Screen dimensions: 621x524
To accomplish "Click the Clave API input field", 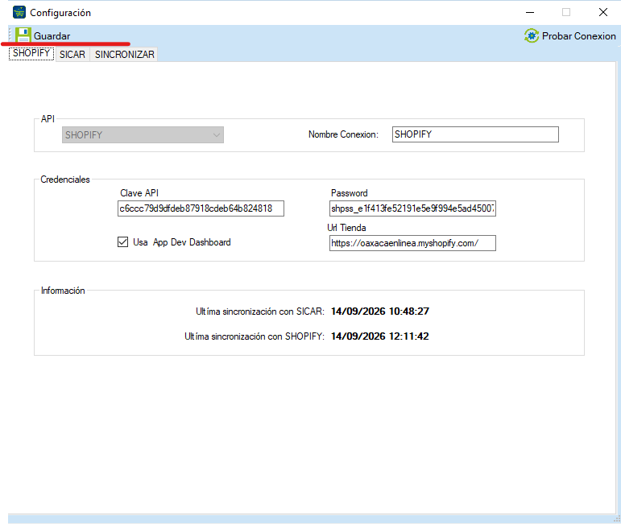I will point(201,208).
